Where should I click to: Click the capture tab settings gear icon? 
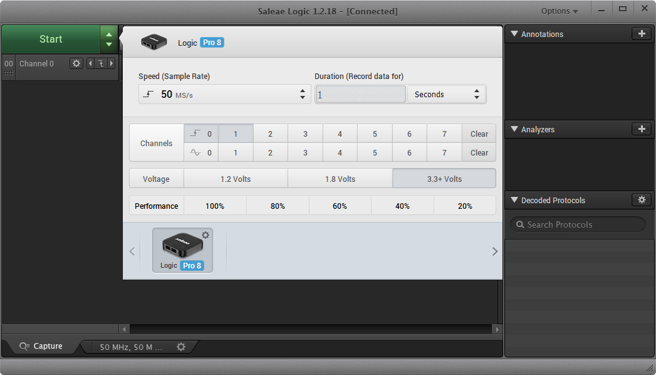181,347
